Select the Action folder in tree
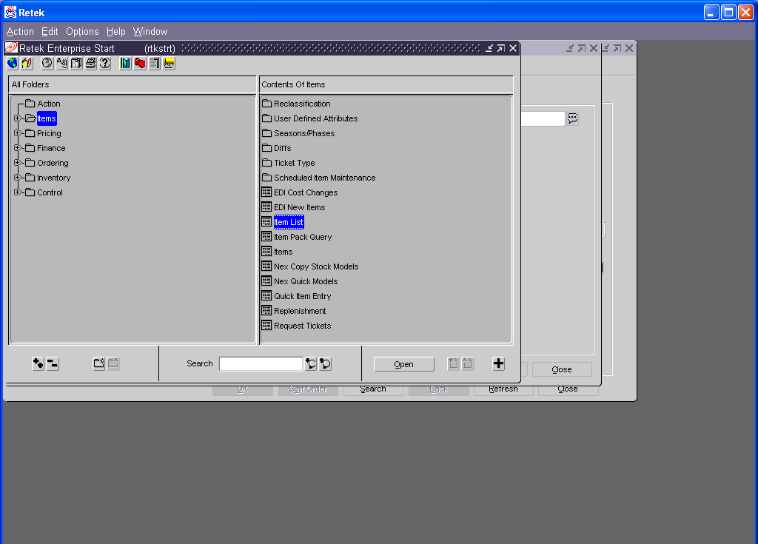Screen dimensions: 758x544 (x=49, y=104)
